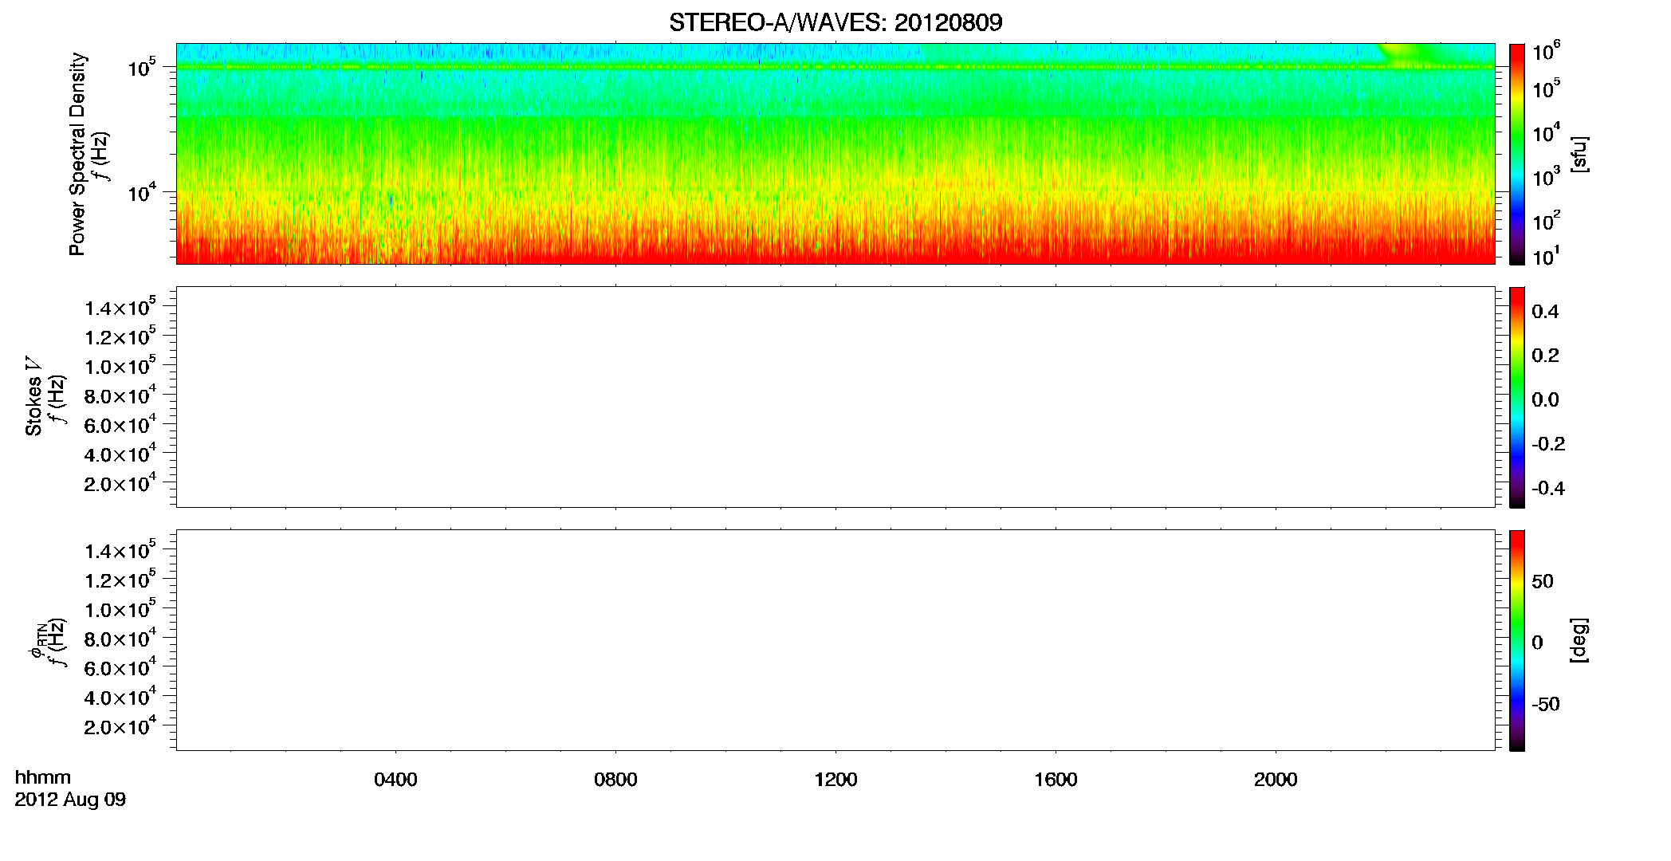This screenshot has height=861, width=1671.
Task: Click the 2012 Aug 09 date label
Action: 70,800
